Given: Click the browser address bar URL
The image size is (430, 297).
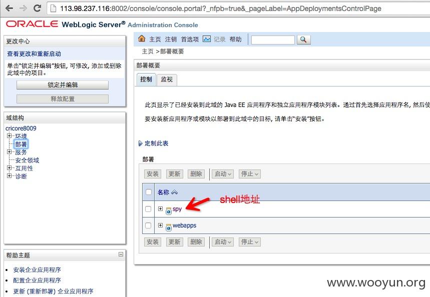Looking at the screenshot, I should [x=220, y=8].
